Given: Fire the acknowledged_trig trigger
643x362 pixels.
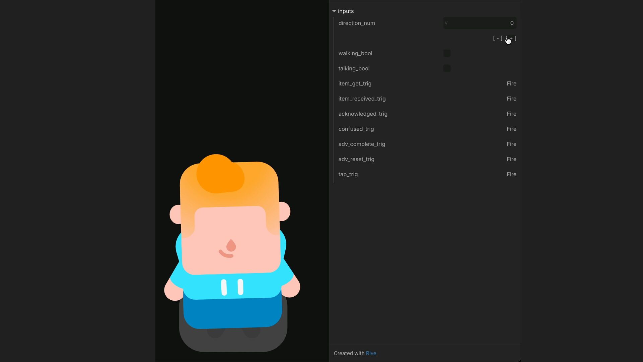Looking at the screenshot, I should 511,114.
